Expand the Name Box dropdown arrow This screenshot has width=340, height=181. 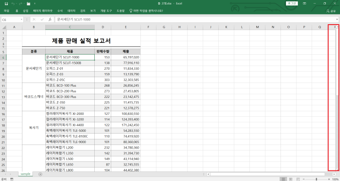click(22, 20)
